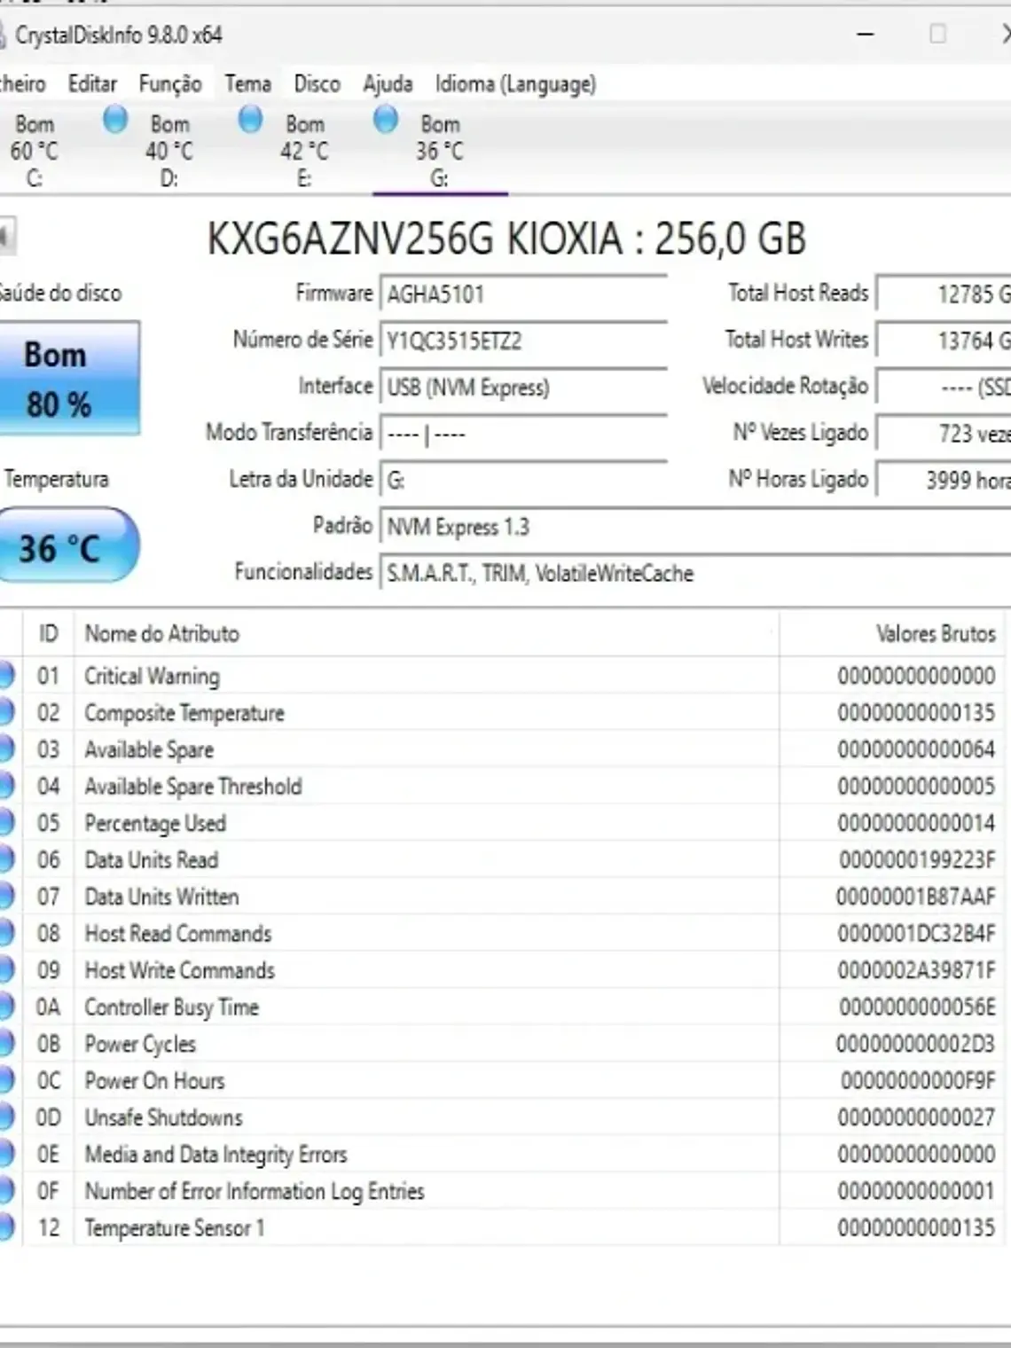
Task: Select drive D: at 40 °C
Action: click(168, 151)
